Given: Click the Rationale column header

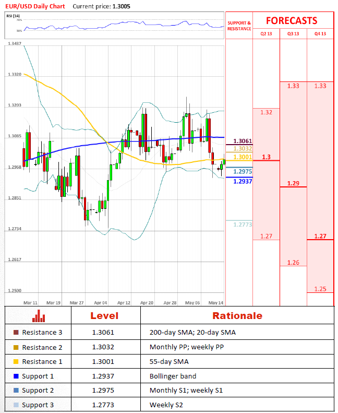Looking at the screenshot, I should 237,316.
